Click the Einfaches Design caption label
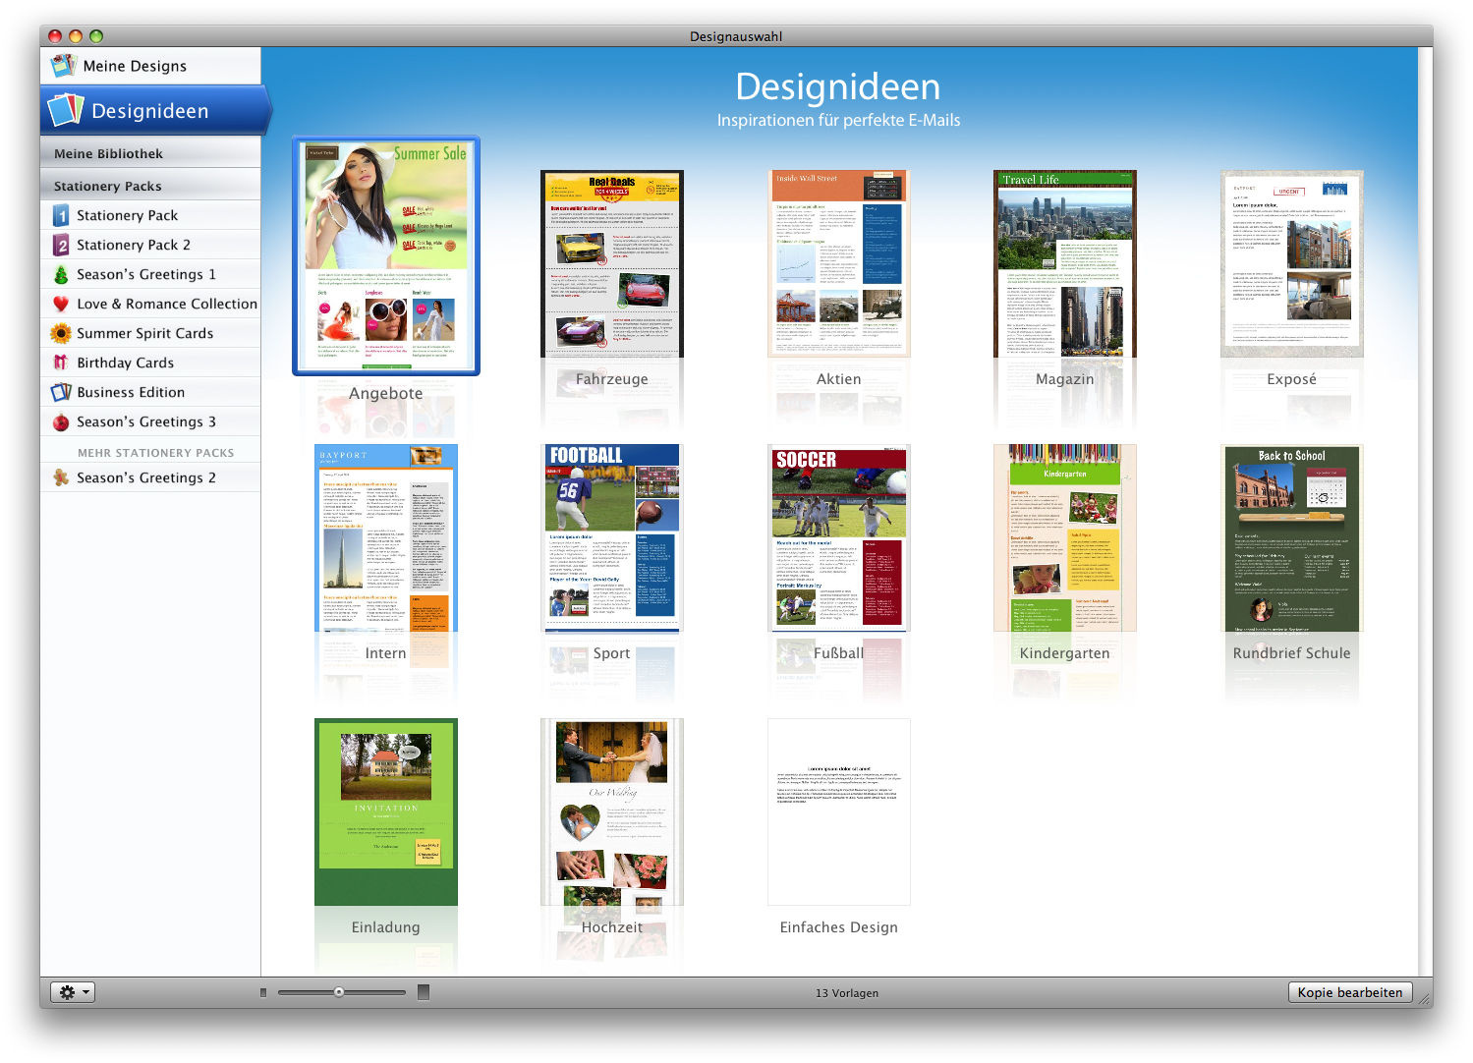1473x1063 pixels. tap(839, 927)
